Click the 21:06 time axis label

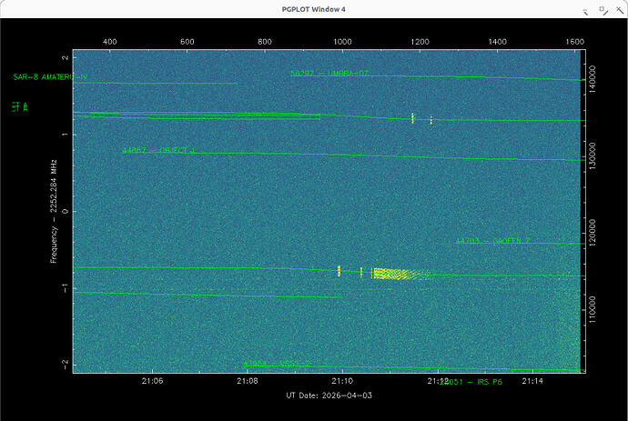(152, 381)
